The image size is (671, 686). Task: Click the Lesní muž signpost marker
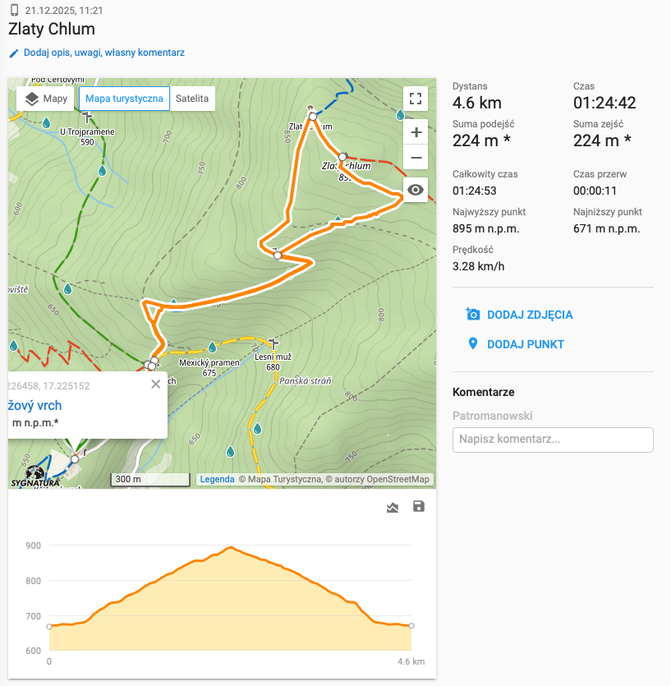pyautogui.click(x=273, y=343)
